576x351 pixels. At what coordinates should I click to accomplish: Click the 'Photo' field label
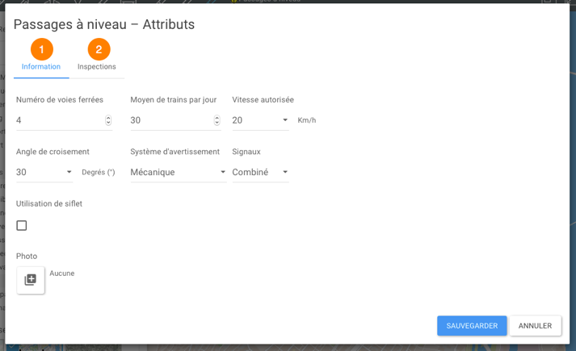coord(27,256)
